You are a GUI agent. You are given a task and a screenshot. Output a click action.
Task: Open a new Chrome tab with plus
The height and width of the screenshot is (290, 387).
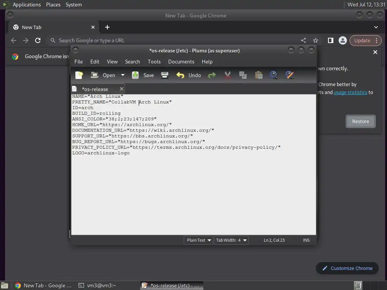107,27
